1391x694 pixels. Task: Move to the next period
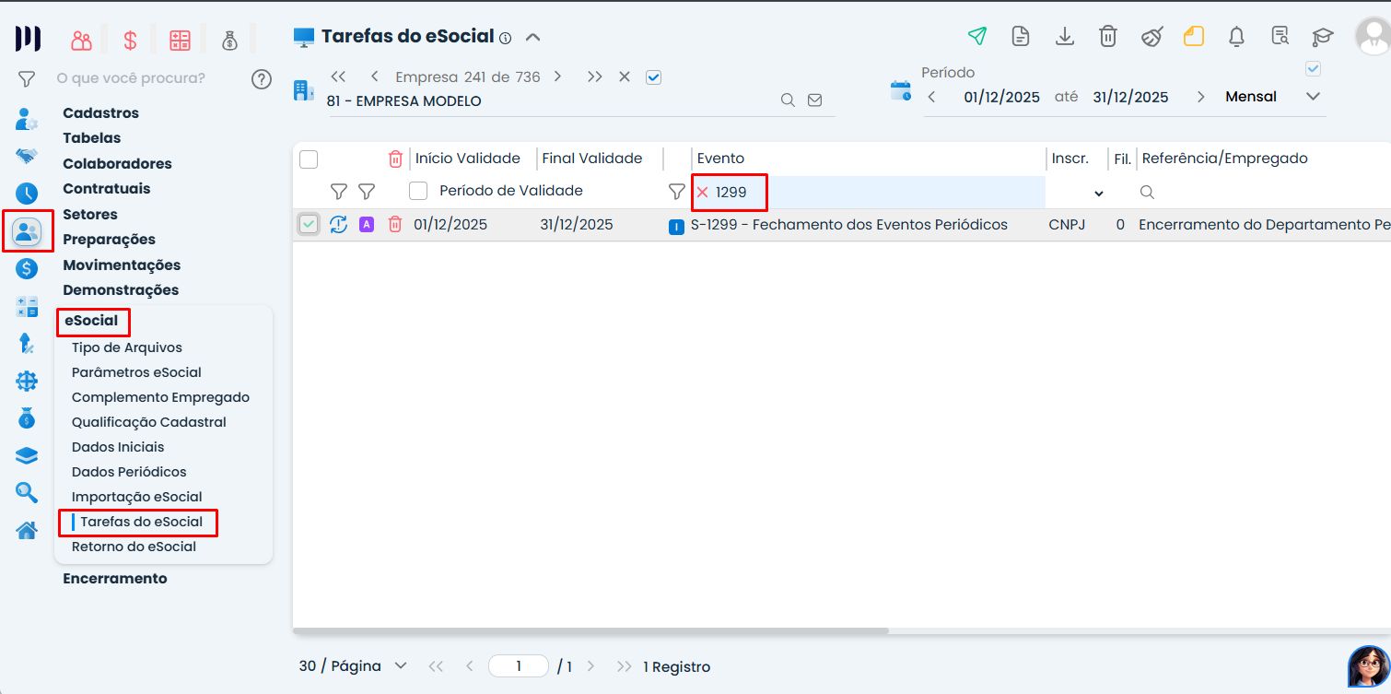(1200, 97)
